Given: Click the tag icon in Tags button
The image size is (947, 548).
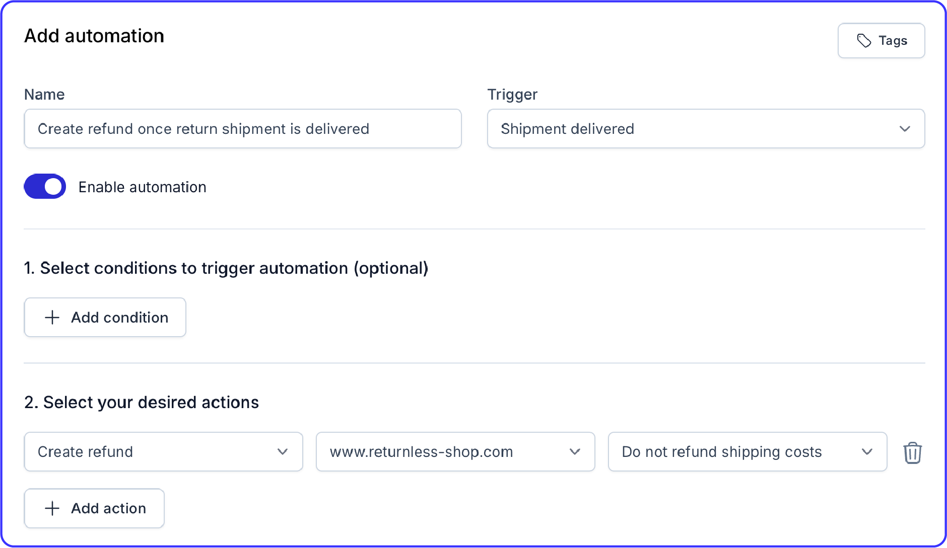Looking at the screenshot, I should pyautogui.click(x=864, y=41).
